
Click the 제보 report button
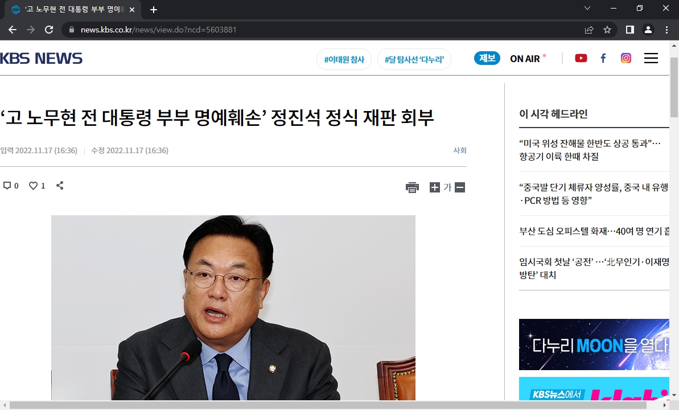click(487, 58)
